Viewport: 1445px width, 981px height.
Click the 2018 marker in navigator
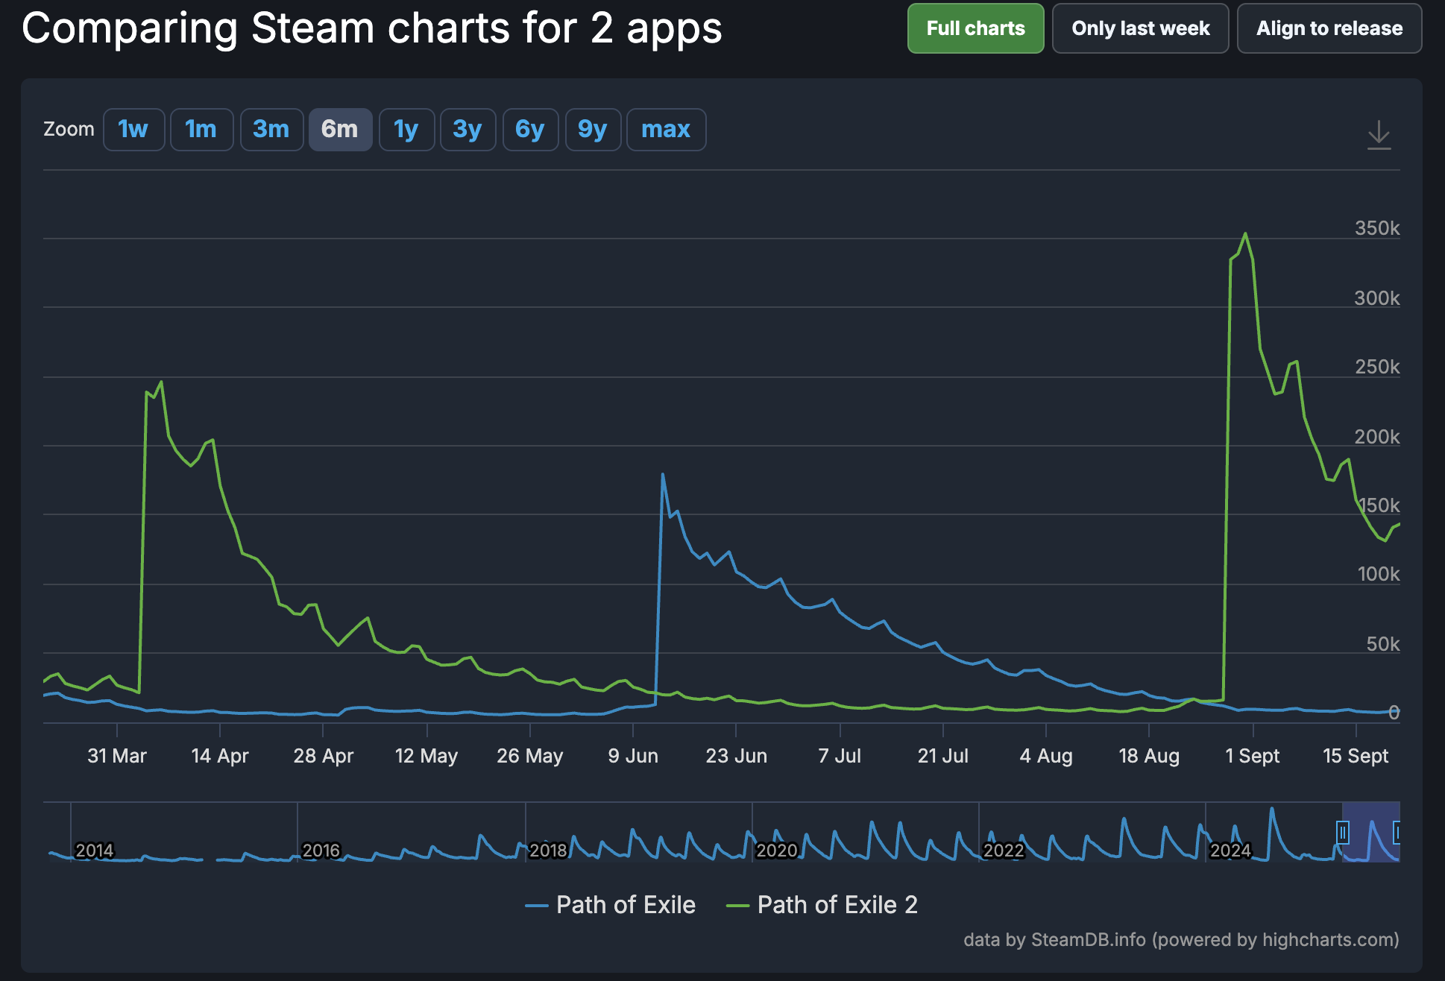pos(548,851)
